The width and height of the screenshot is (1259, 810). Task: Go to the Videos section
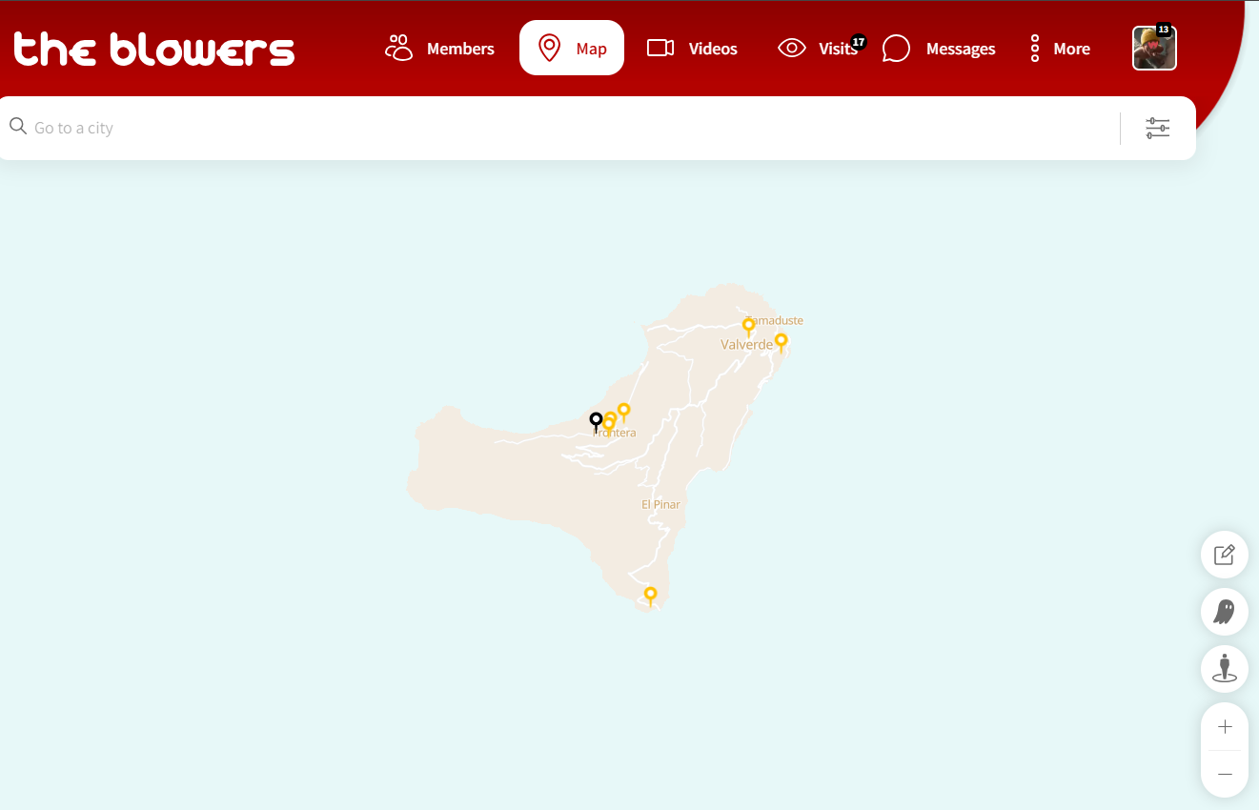pos(692,48)
